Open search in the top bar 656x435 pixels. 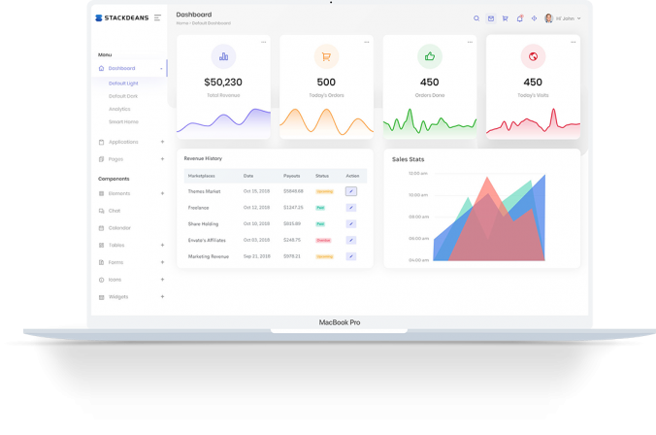pyautogui.click(x=476, y=18)
